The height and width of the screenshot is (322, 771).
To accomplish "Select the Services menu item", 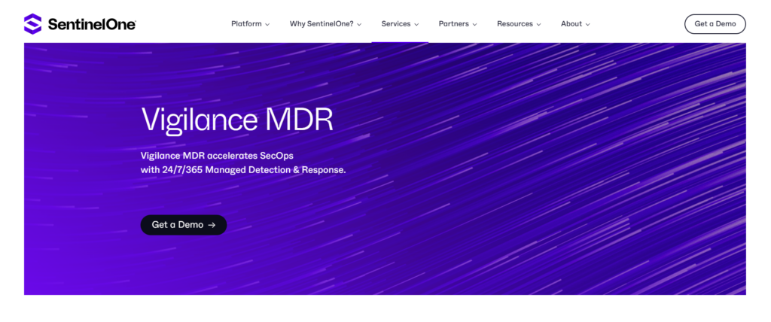I will click(395, 24).
